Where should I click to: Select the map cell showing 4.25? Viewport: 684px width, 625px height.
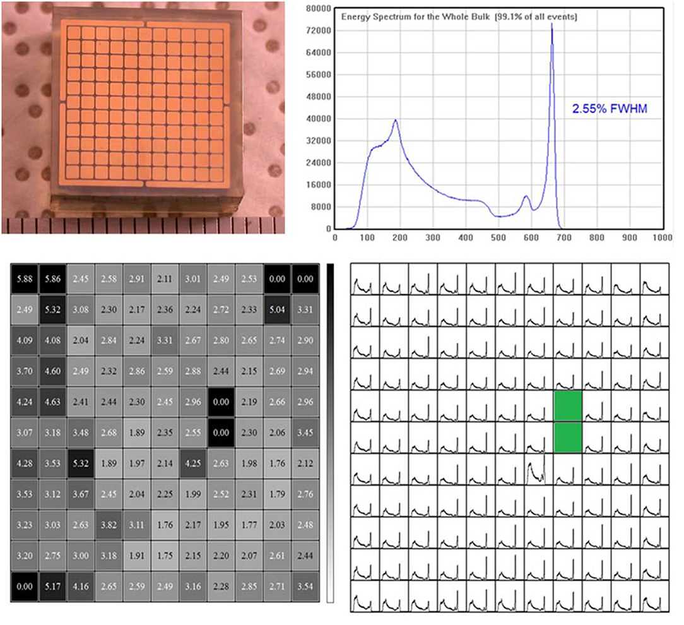click(x=193, y=463)
